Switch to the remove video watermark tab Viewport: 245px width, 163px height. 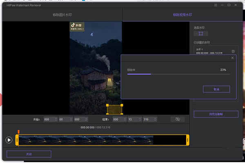click(x=183, y=15)
